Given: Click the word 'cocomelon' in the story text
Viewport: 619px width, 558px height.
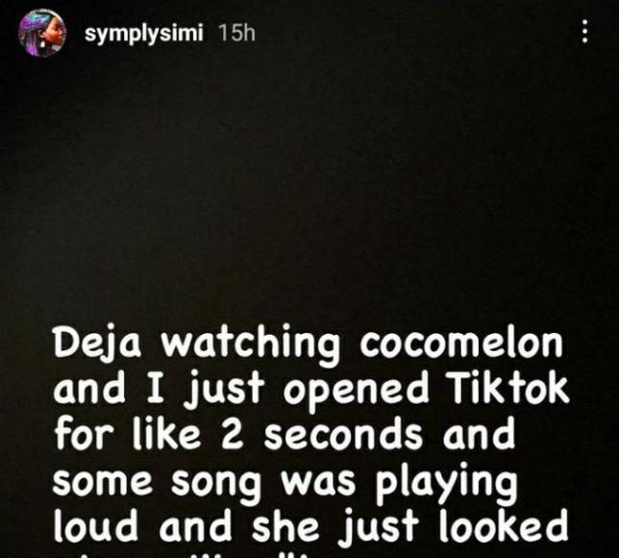Looking at the screenshot, I should tap(461, 342).
